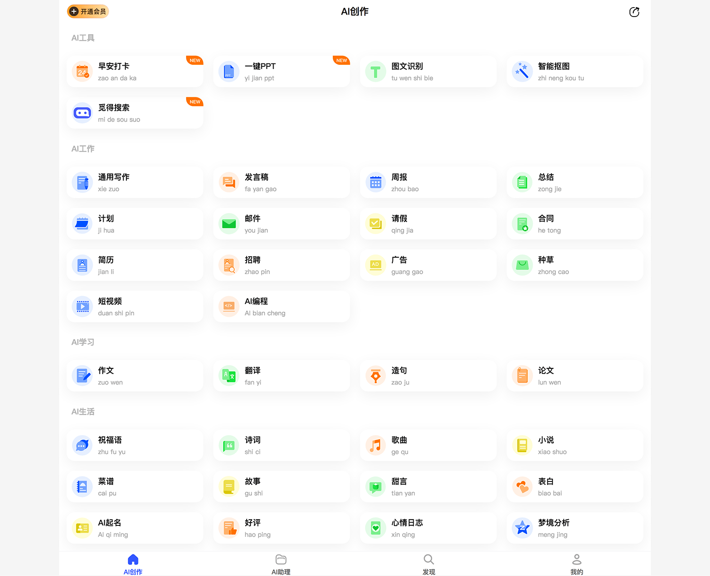Select the 一键PPT document icon
Screen dimensions: 710x576
pyautogui.click(x=229, y=72)
